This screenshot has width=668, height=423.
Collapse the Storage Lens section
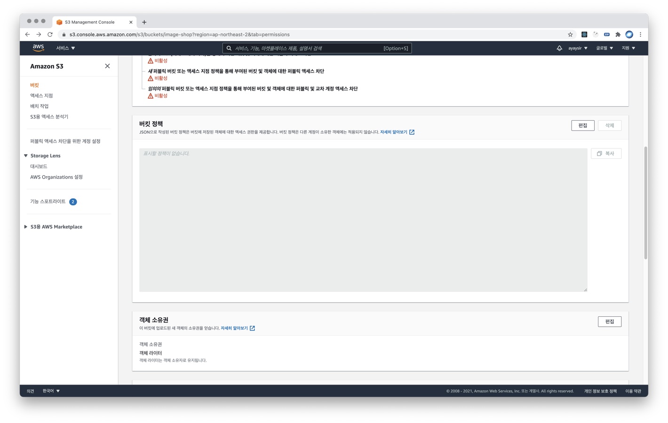click(26, 156)
